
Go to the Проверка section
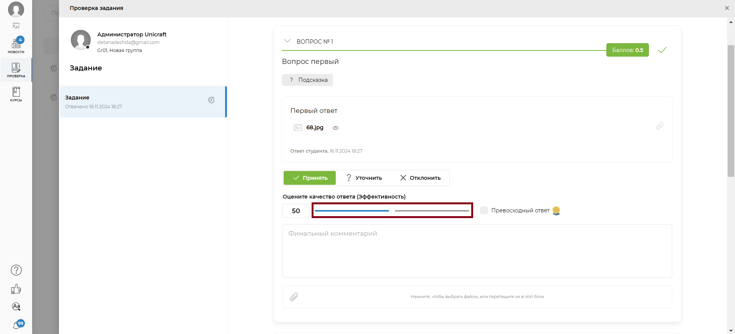(16, 70)
